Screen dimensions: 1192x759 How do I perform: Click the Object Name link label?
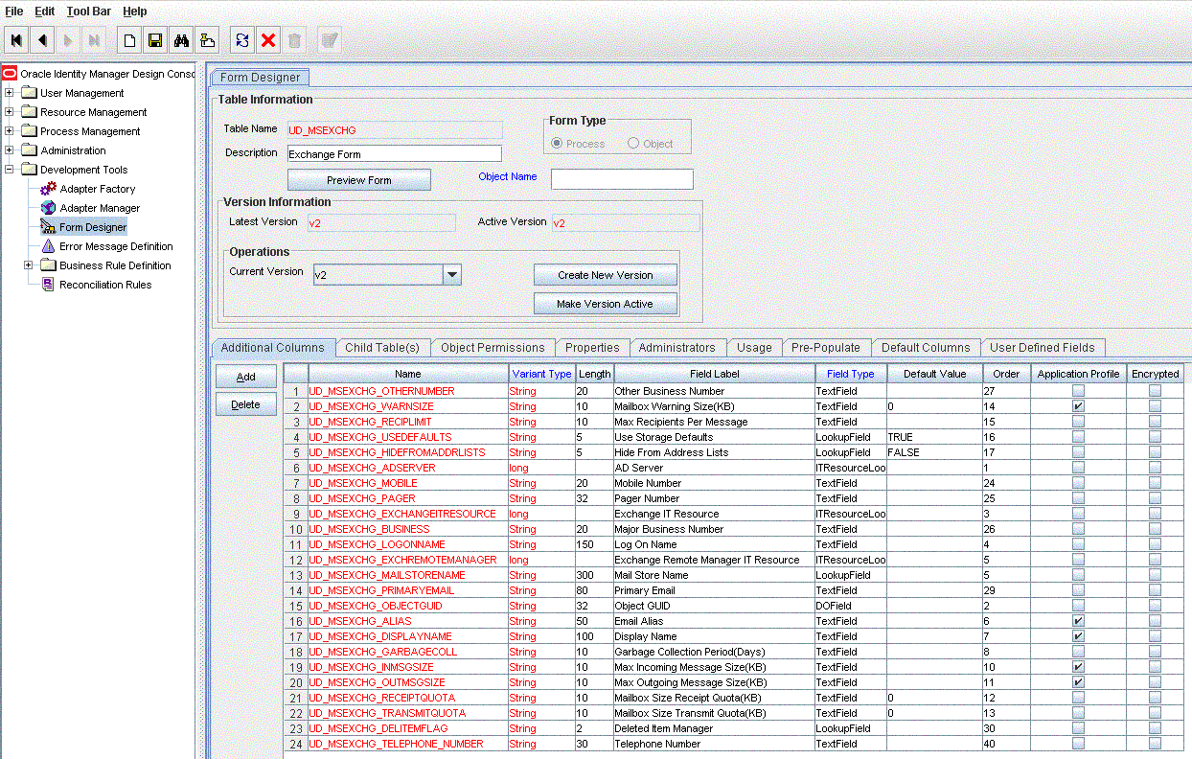click(x=508, y=176)
